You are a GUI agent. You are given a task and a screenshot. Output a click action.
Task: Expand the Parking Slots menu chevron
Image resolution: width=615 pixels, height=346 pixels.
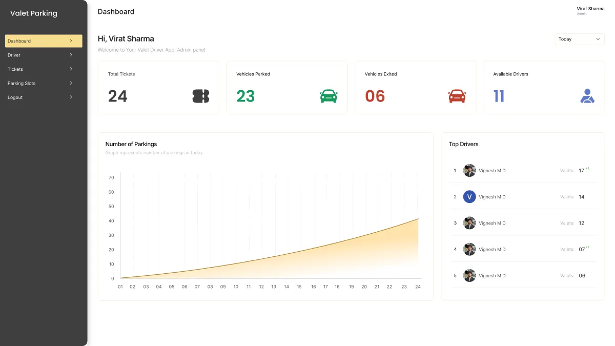click(71, 83)
